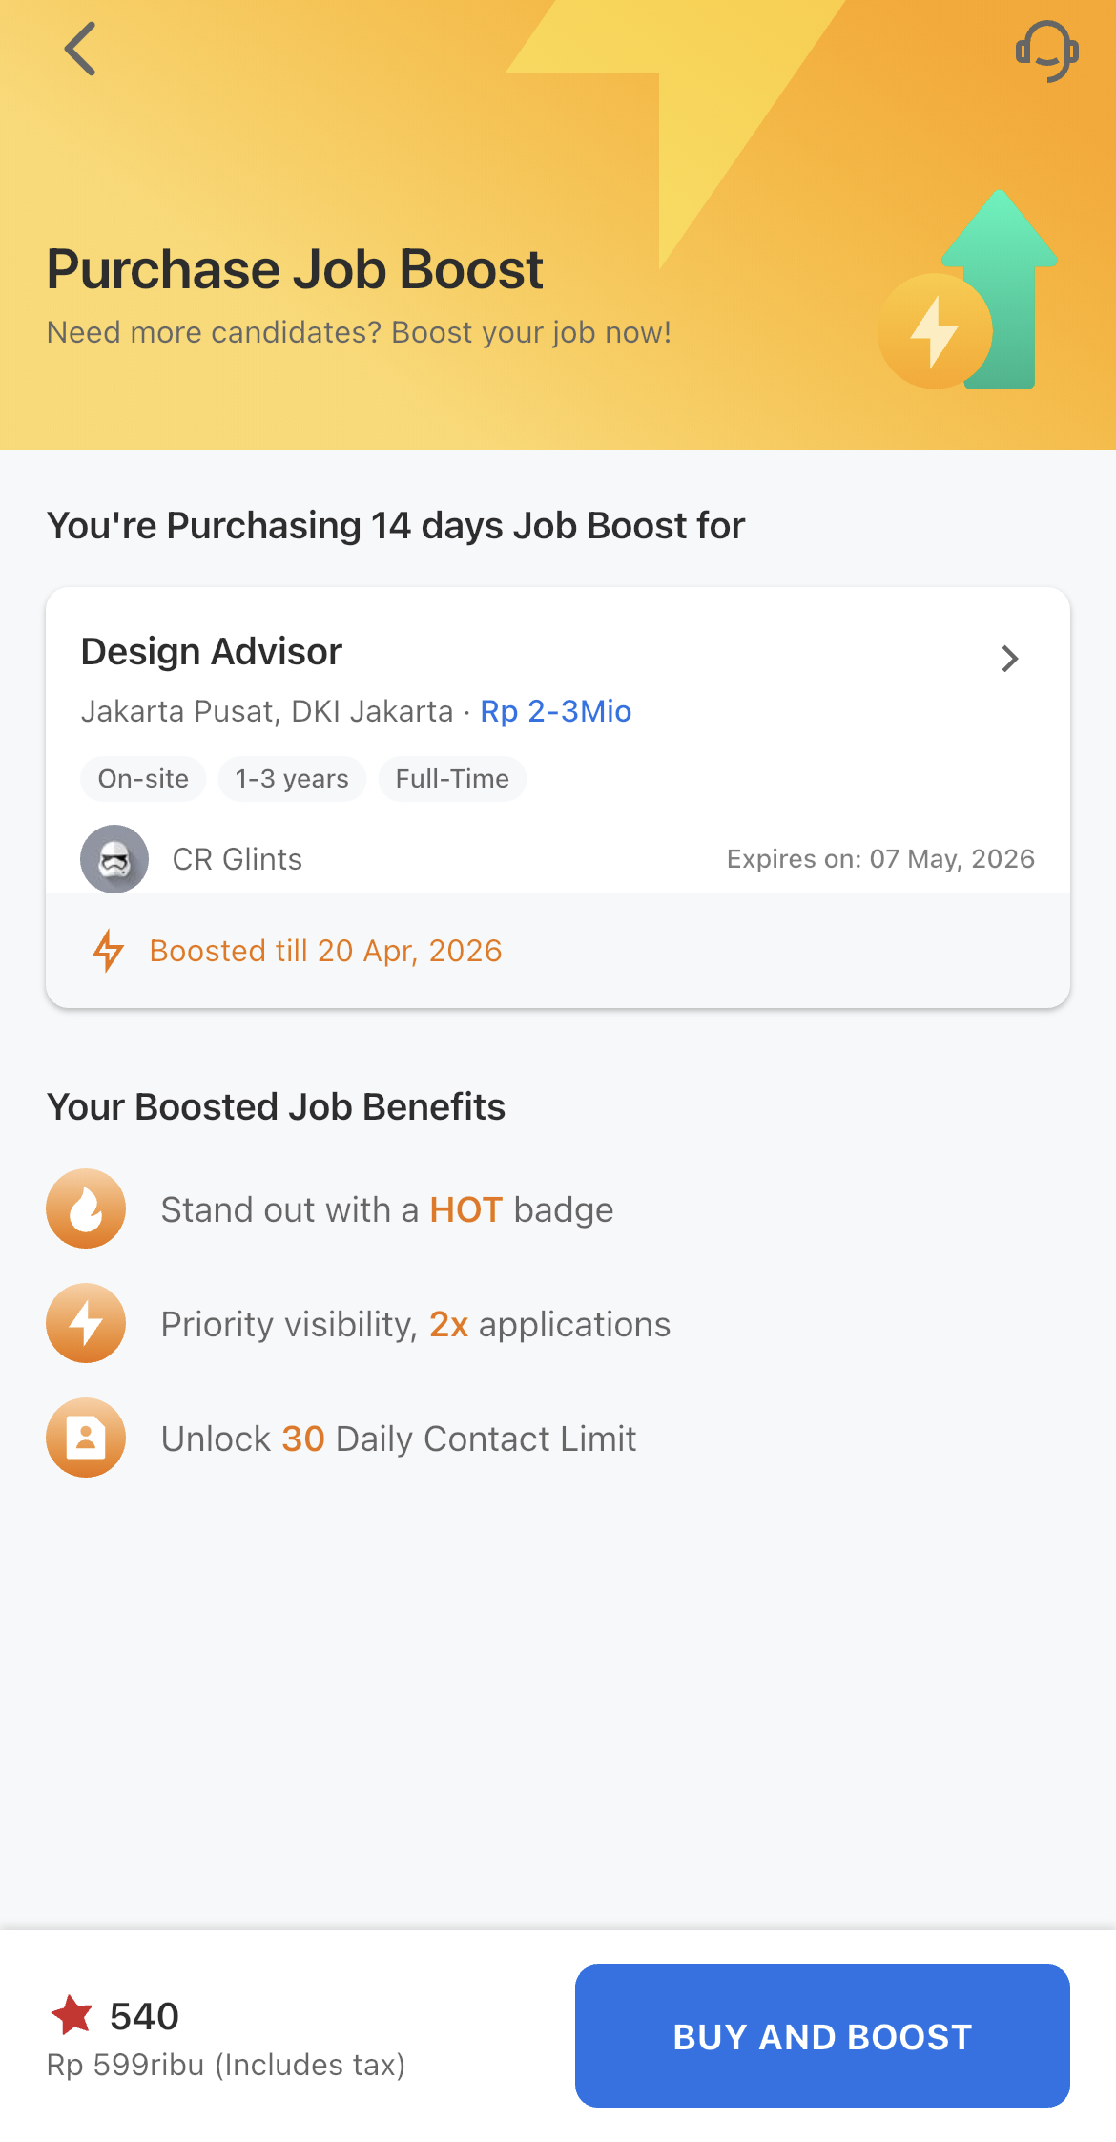
Task: Tap the orange boosted lightning bolt icon
Action: (108, 951)
